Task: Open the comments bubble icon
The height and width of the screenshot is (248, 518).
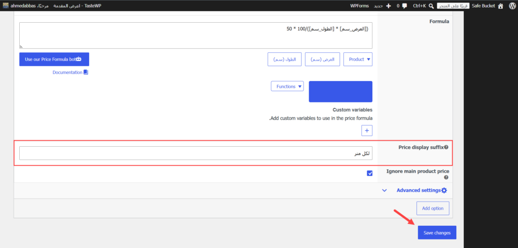Action: [404, 6]
